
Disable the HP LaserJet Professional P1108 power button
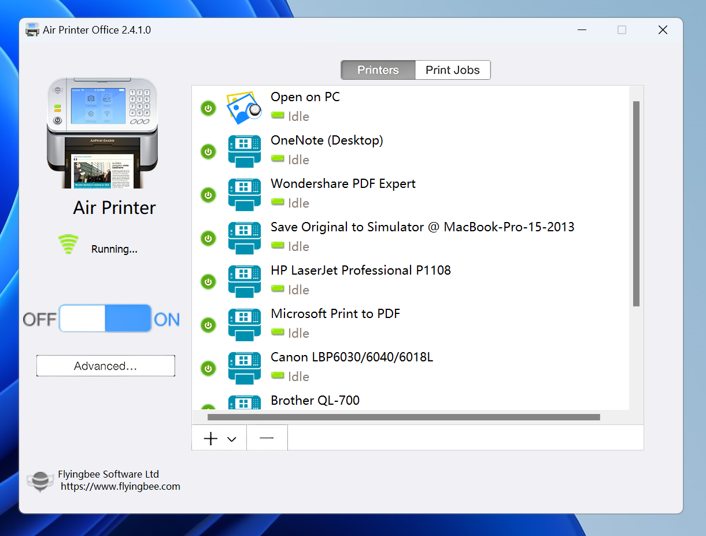coord(208,282)
